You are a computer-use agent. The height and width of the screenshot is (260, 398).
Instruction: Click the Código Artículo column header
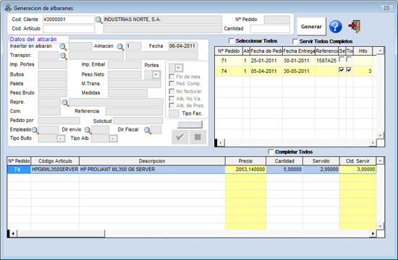tap(55, 161)
